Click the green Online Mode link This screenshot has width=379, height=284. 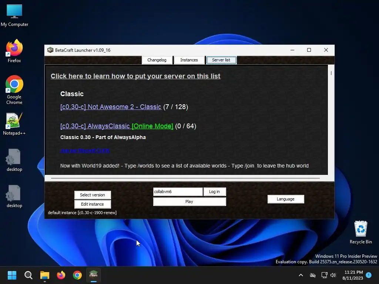click(152, 126)
